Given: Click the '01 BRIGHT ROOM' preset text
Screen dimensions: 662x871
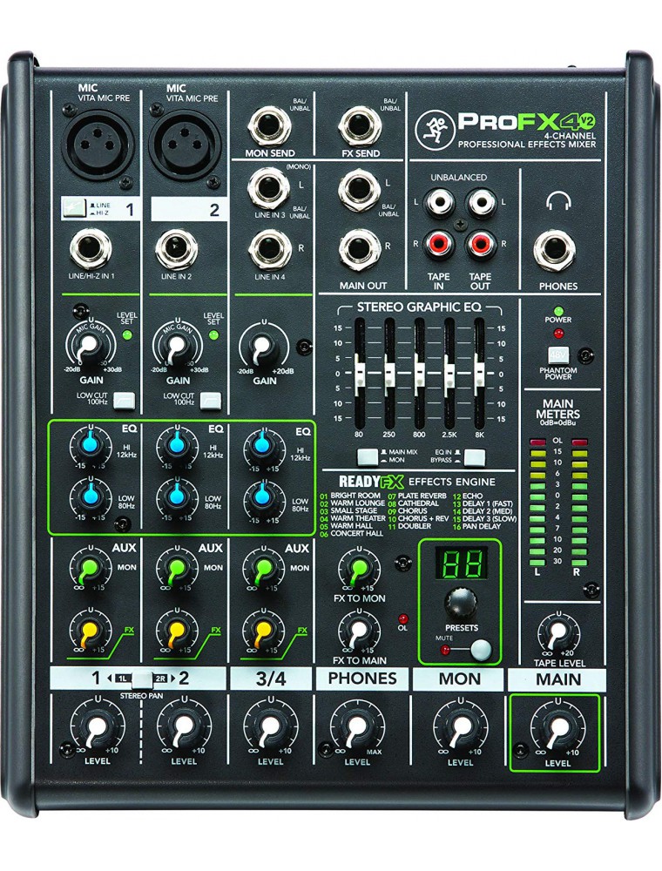Looking at the screenshot, I should 350,496.
